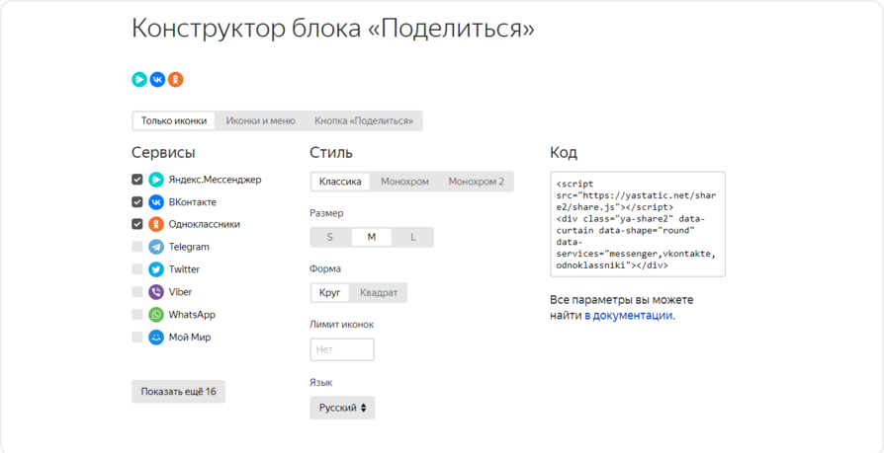
Task: Switch to the Иконки и меню tab
Action: coord(260,120)
